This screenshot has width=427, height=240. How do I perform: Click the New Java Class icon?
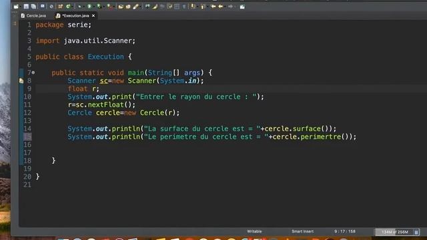(x=68, y=7)
